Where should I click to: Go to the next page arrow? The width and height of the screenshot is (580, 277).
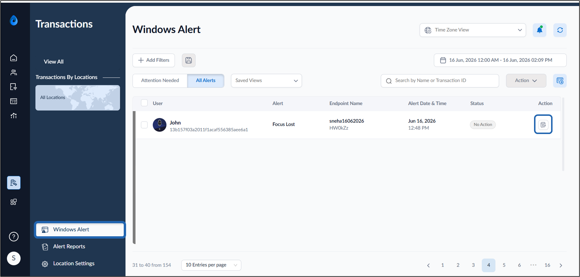point(561,265)
